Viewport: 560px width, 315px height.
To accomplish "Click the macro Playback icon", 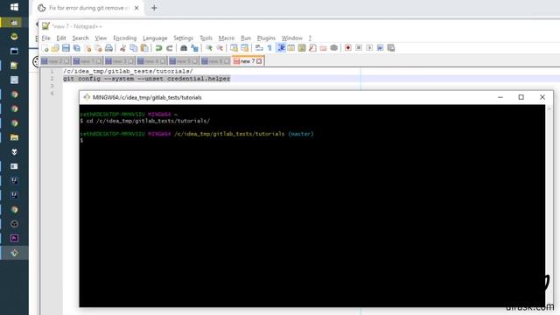I will tap(369, 48).
